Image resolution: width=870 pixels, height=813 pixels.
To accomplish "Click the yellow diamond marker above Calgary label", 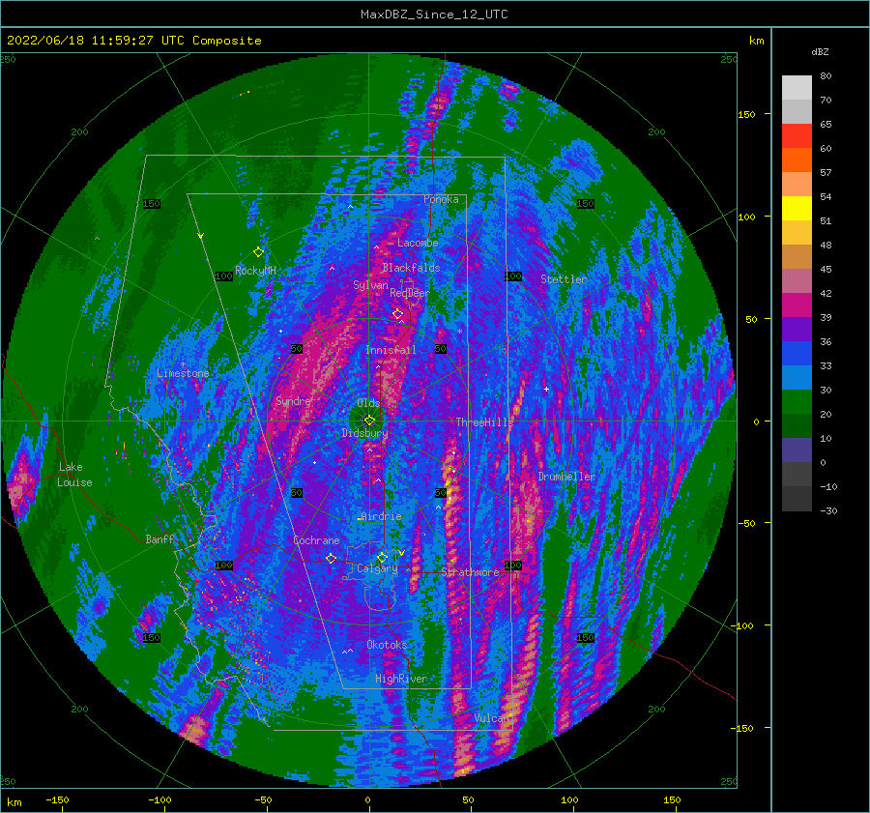I will pyautogui.click(x=382, y=557).
